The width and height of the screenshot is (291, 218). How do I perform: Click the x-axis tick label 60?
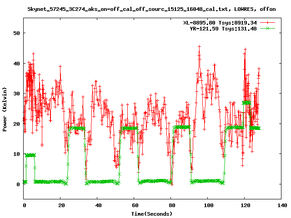tap(135, 205)
